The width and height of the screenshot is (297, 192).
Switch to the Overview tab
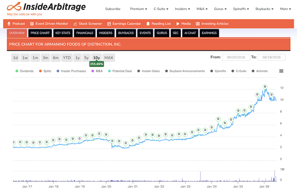pos(17,33)
